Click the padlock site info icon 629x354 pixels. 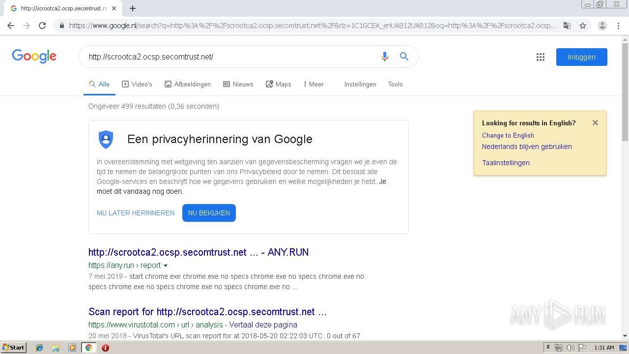click(61, 26)
